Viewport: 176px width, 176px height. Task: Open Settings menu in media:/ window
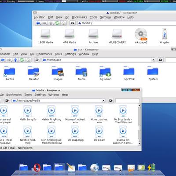[106, 17]
